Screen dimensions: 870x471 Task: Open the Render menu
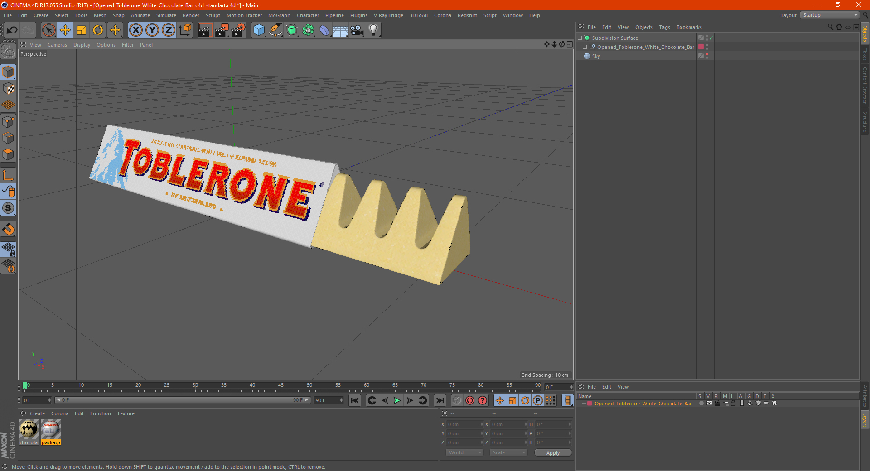pos(191,15)
